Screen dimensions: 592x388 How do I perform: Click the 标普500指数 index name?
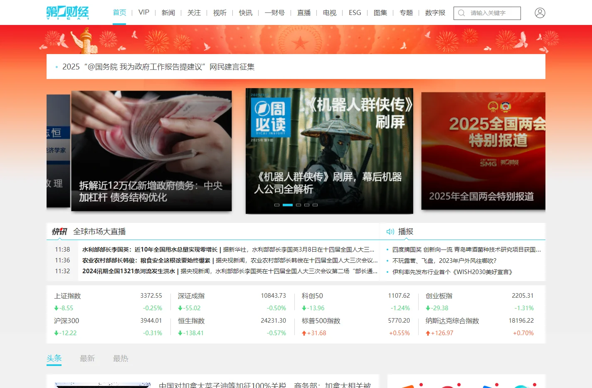tap(321, 321)
